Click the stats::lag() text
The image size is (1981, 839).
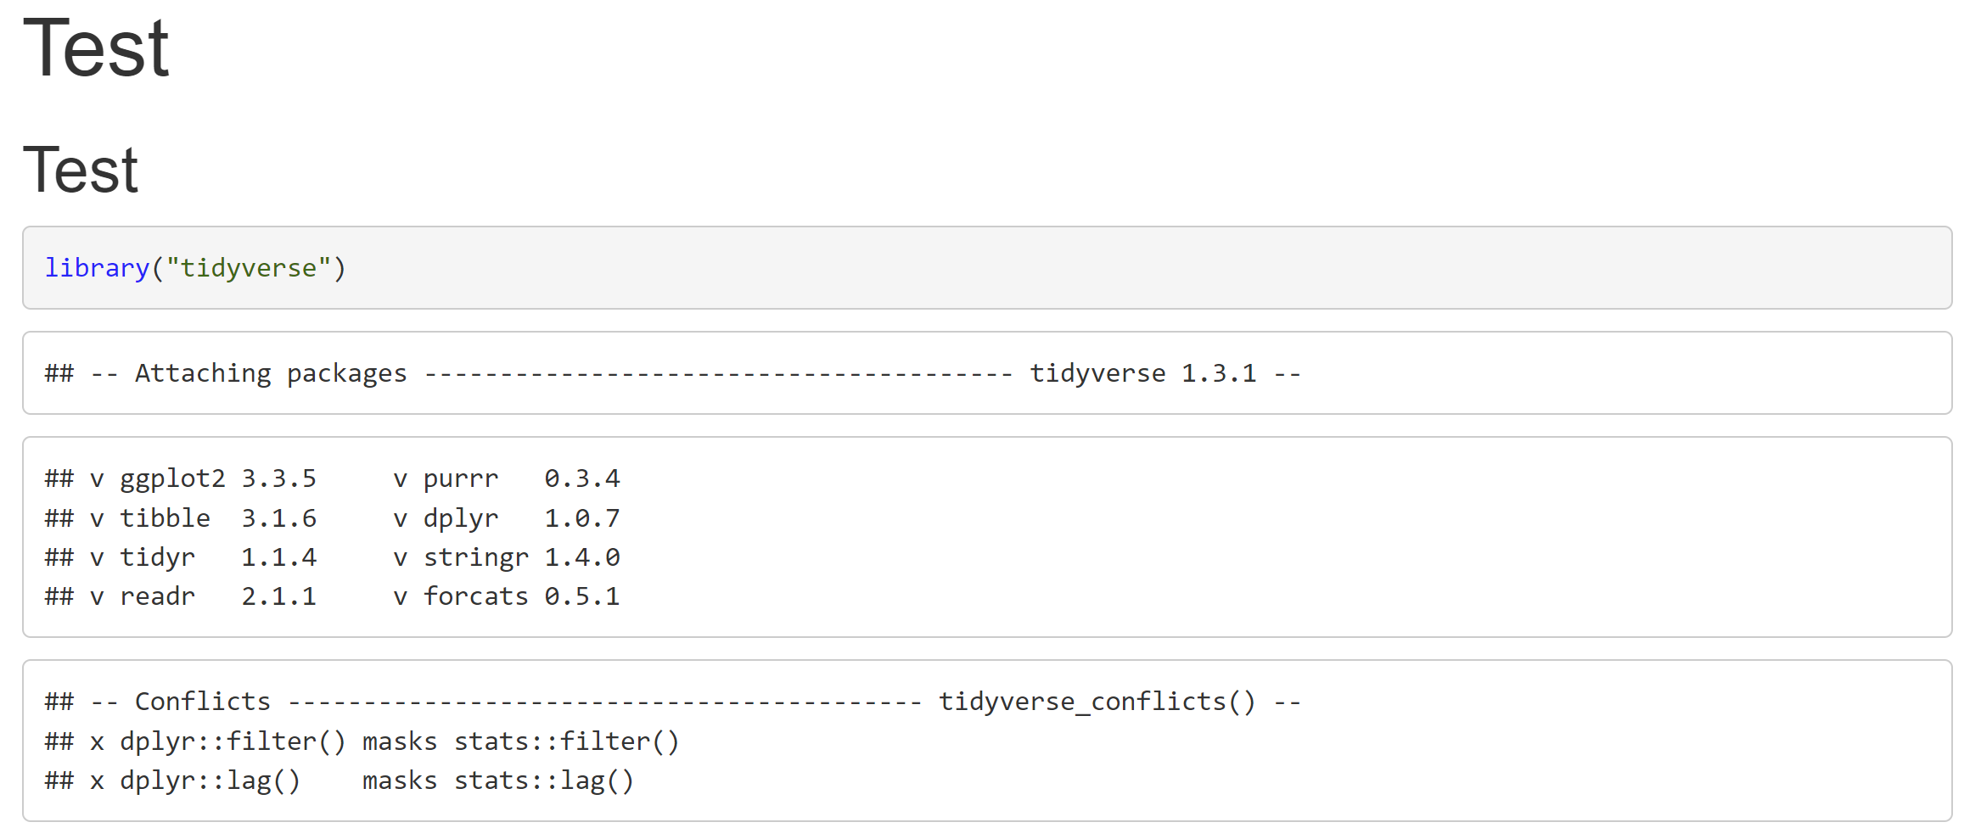[x=544, y=780]
